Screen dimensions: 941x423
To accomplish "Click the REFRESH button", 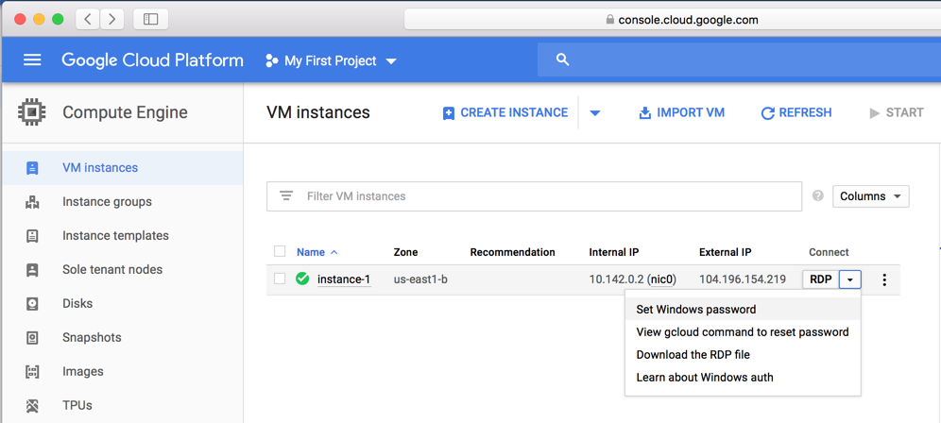I will pyautogui.click(x=796, y=113).
